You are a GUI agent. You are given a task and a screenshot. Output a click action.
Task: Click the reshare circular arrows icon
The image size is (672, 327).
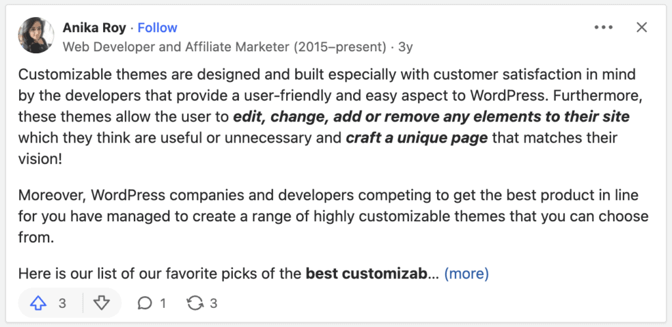195,303
